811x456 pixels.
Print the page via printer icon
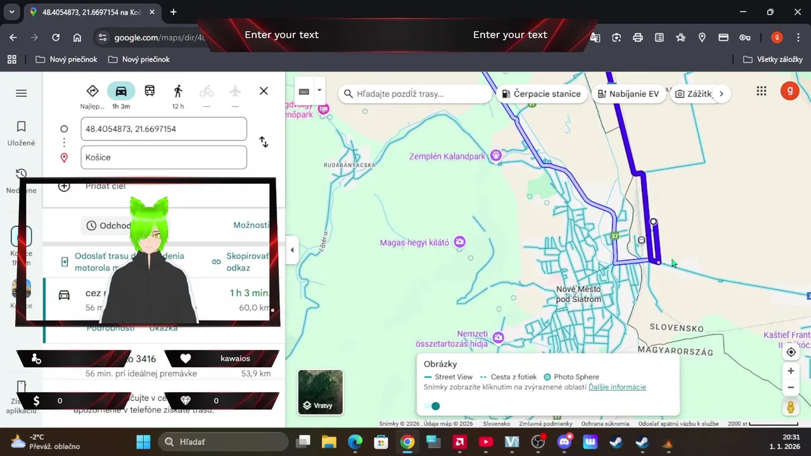pos(638,37)
